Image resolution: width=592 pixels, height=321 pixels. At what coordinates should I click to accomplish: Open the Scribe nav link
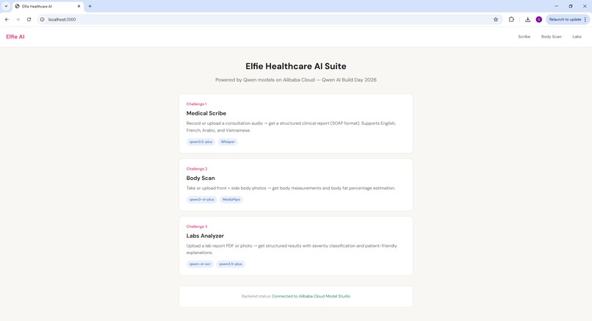pos(524,37)
